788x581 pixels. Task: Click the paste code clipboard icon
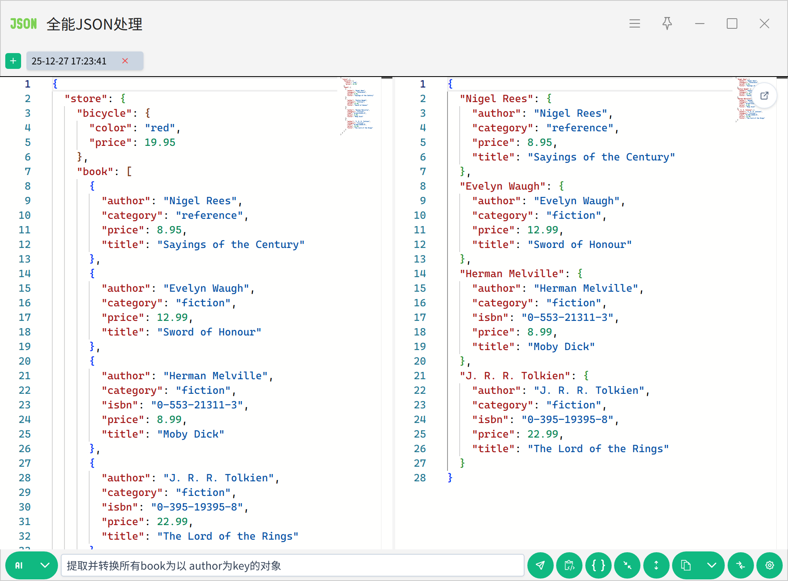point(569,565)
